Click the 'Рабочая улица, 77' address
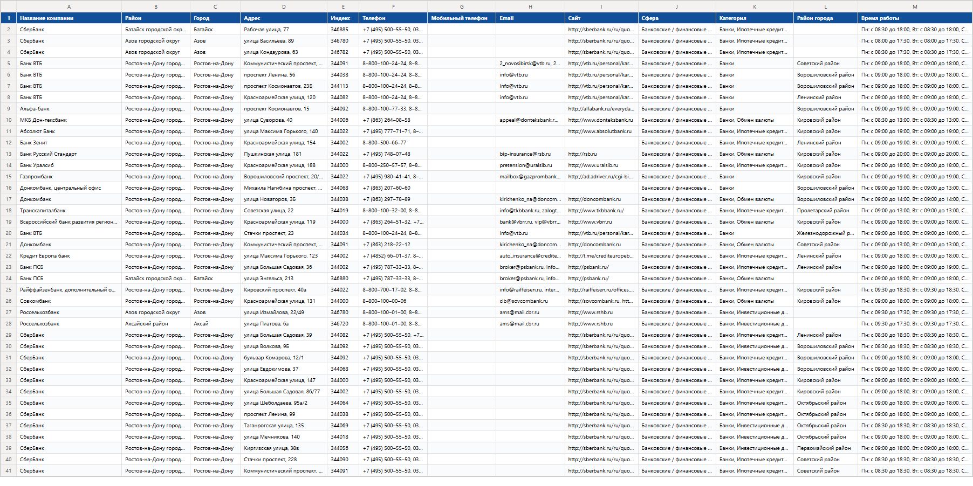 pyautogui.click(x=284, y=30)
